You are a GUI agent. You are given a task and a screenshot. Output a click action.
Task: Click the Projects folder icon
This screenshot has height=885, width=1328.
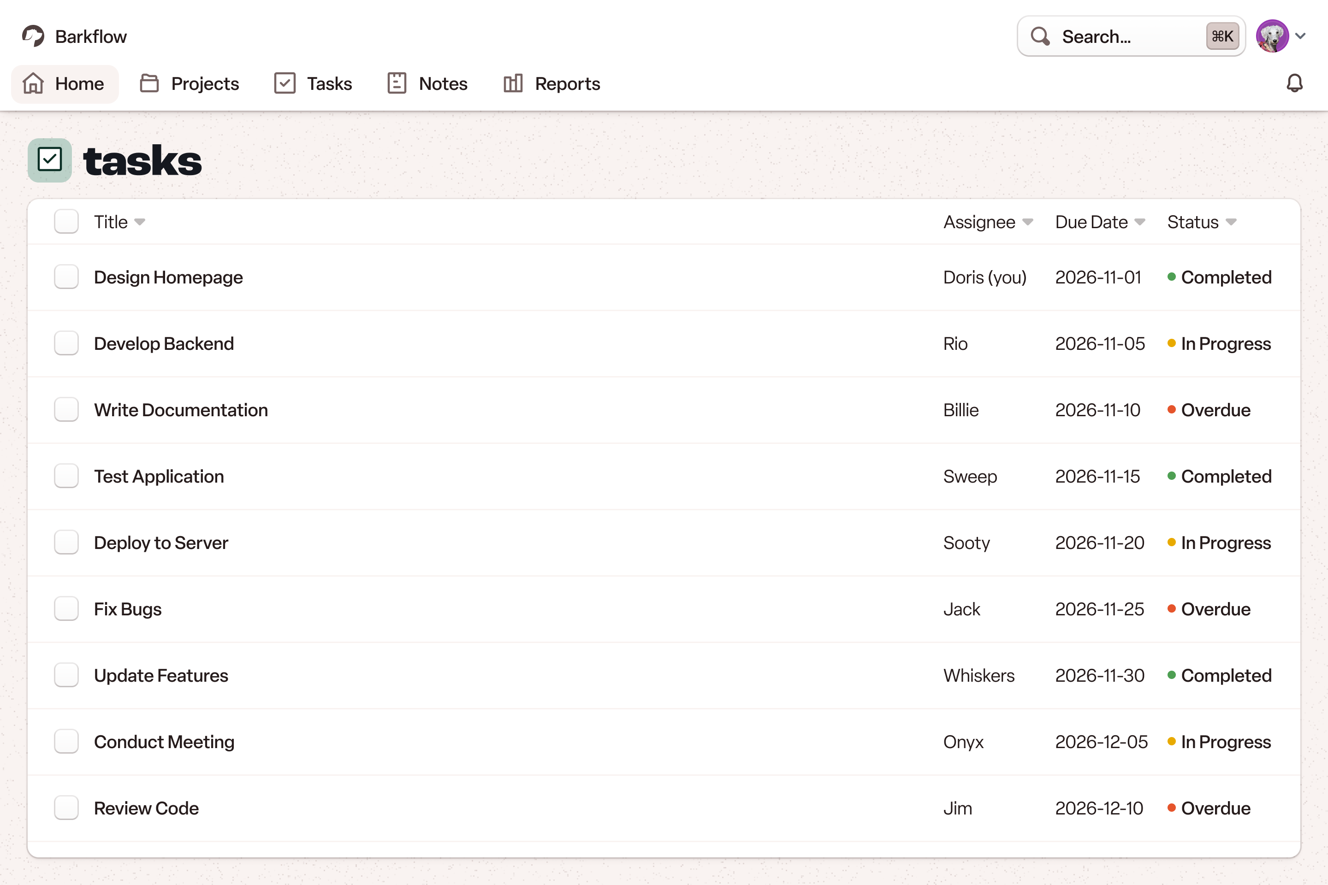[x=149, y=83]
